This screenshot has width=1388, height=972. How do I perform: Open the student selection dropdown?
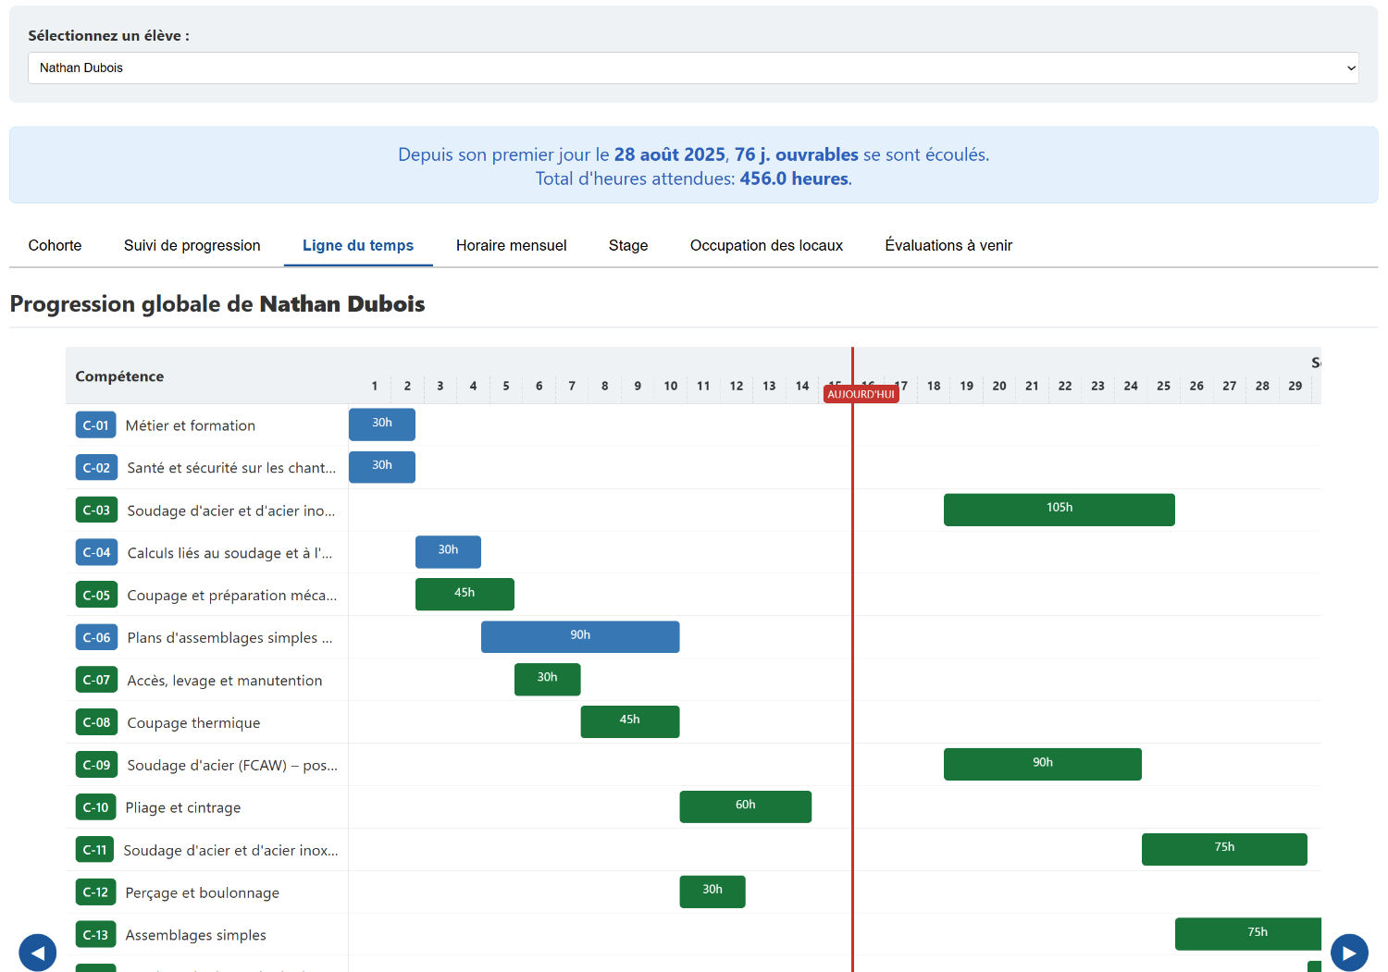(x=693, y=68)
